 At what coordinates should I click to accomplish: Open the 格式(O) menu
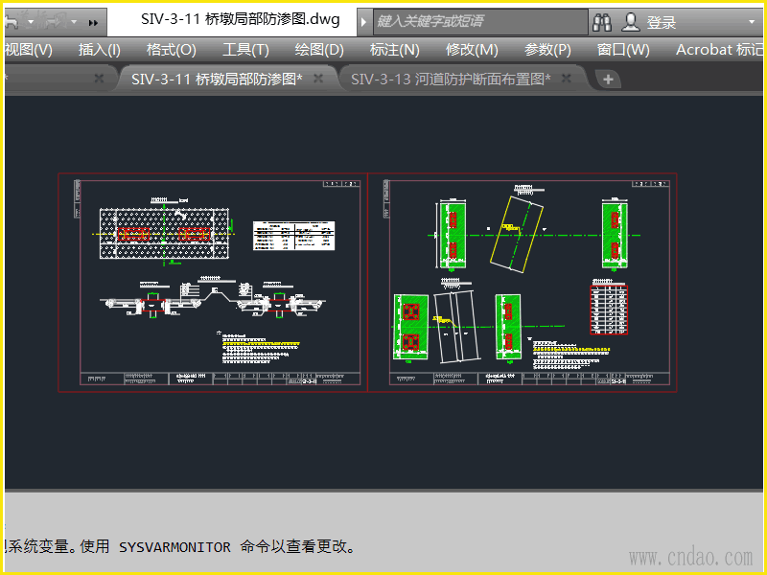[x=172, y=50]
